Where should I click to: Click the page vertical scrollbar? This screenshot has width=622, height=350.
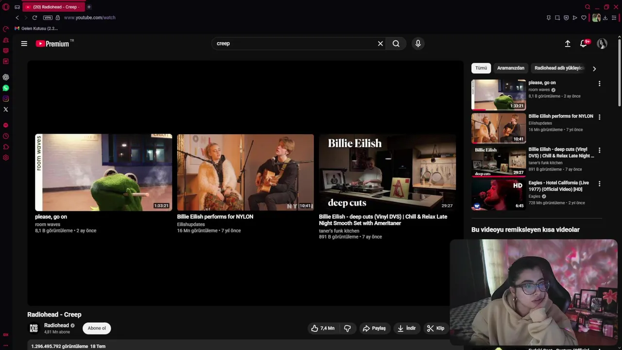(620, 72)
